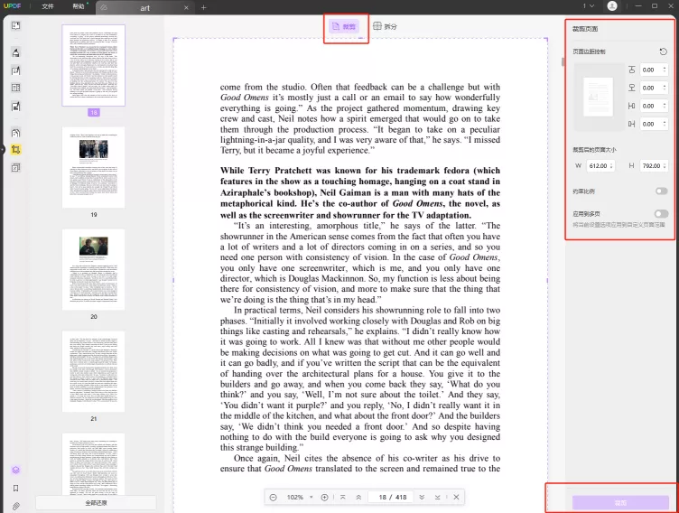
Task: Open the Edit PDF tool icon
Action: [x=16, y=70]
